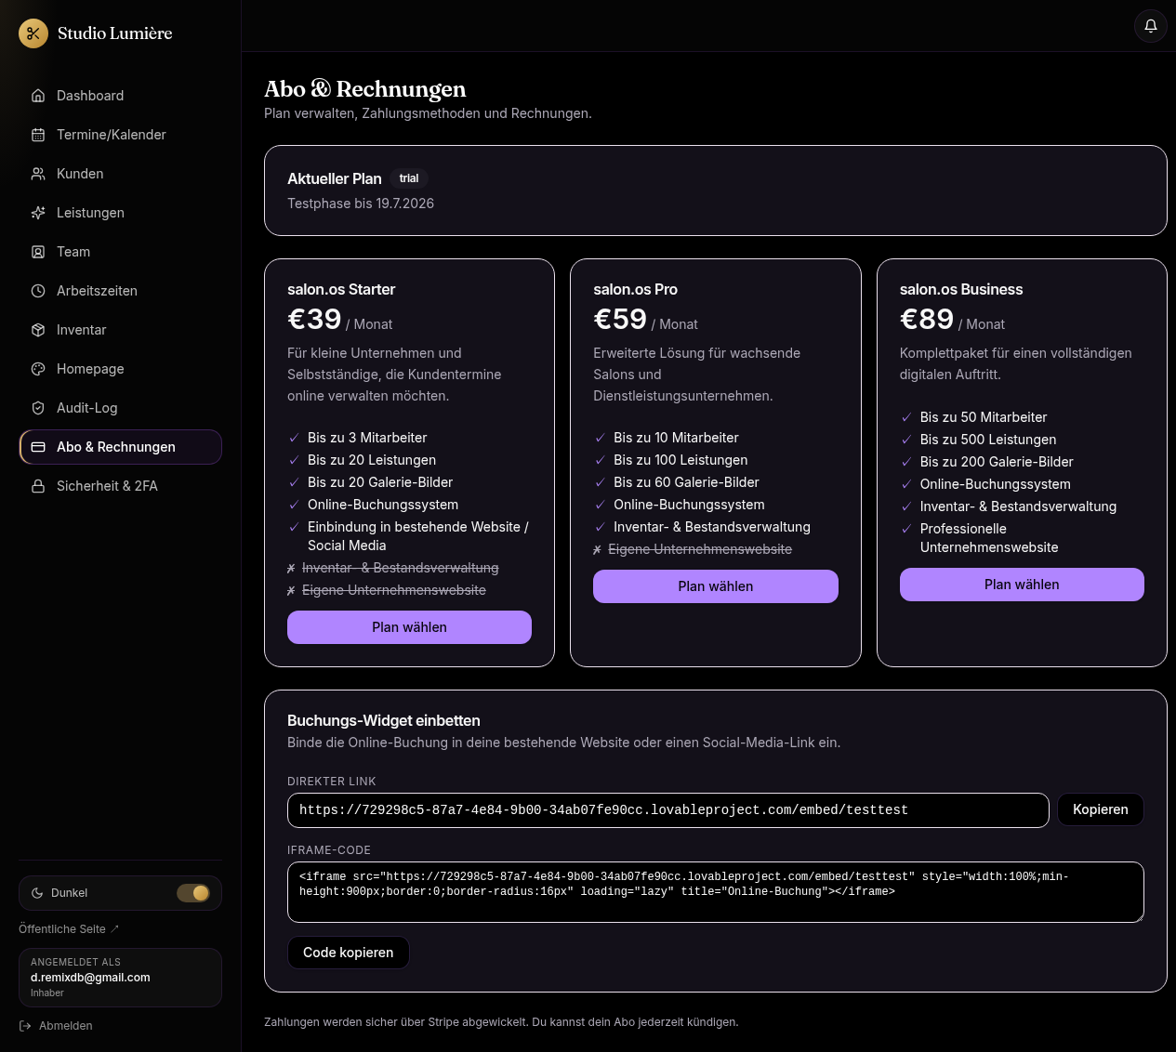This screenshot has height=1052, width=1176.
Task: Click the trial badge beside Aktueller Plan
Action: (x=409, y=178)
